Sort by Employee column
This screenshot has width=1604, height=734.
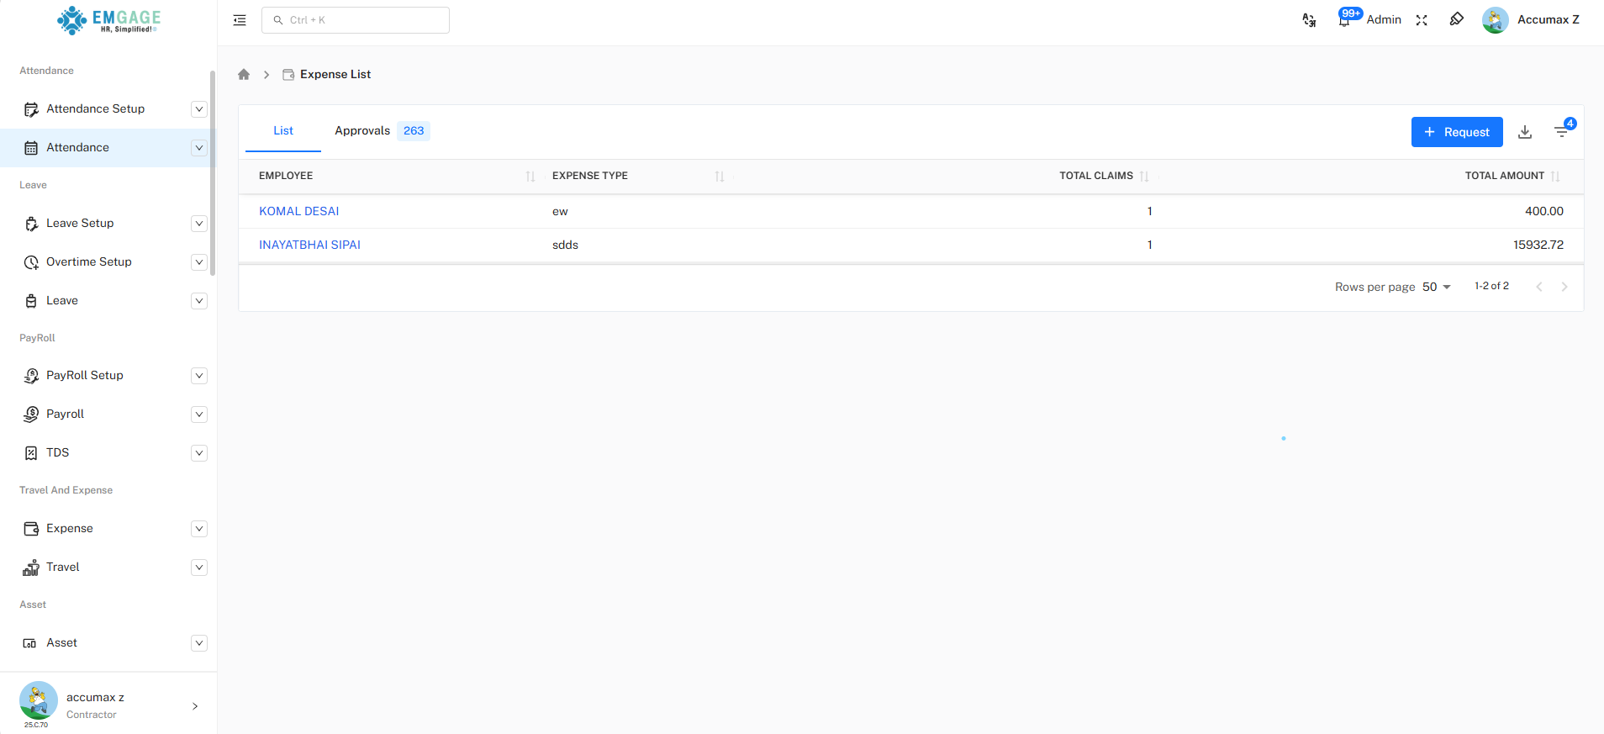point(530,176)
